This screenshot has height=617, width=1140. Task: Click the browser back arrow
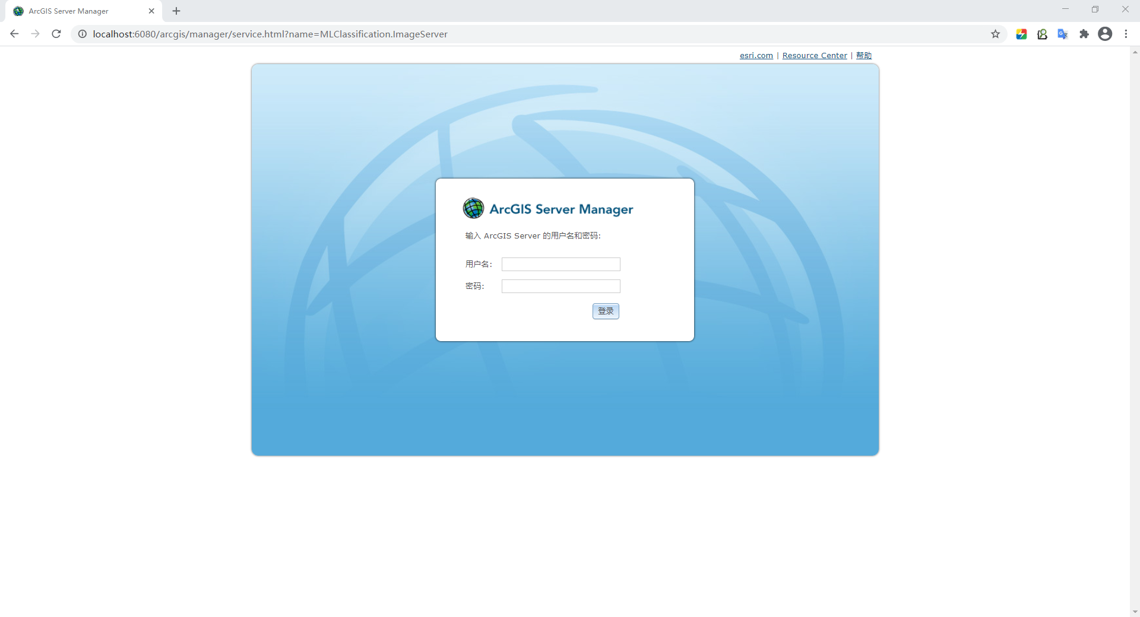14,34
